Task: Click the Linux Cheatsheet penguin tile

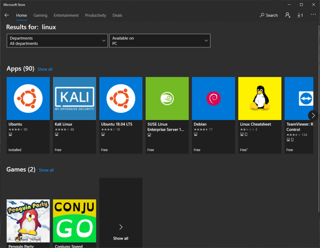Action: coord(260,98)
